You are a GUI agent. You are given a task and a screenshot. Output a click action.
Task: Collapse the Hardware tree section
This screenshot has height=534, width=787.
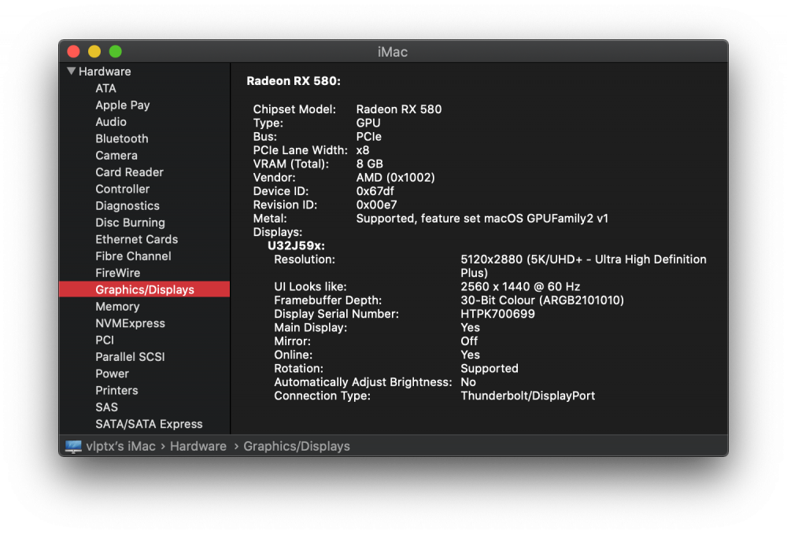72,72
